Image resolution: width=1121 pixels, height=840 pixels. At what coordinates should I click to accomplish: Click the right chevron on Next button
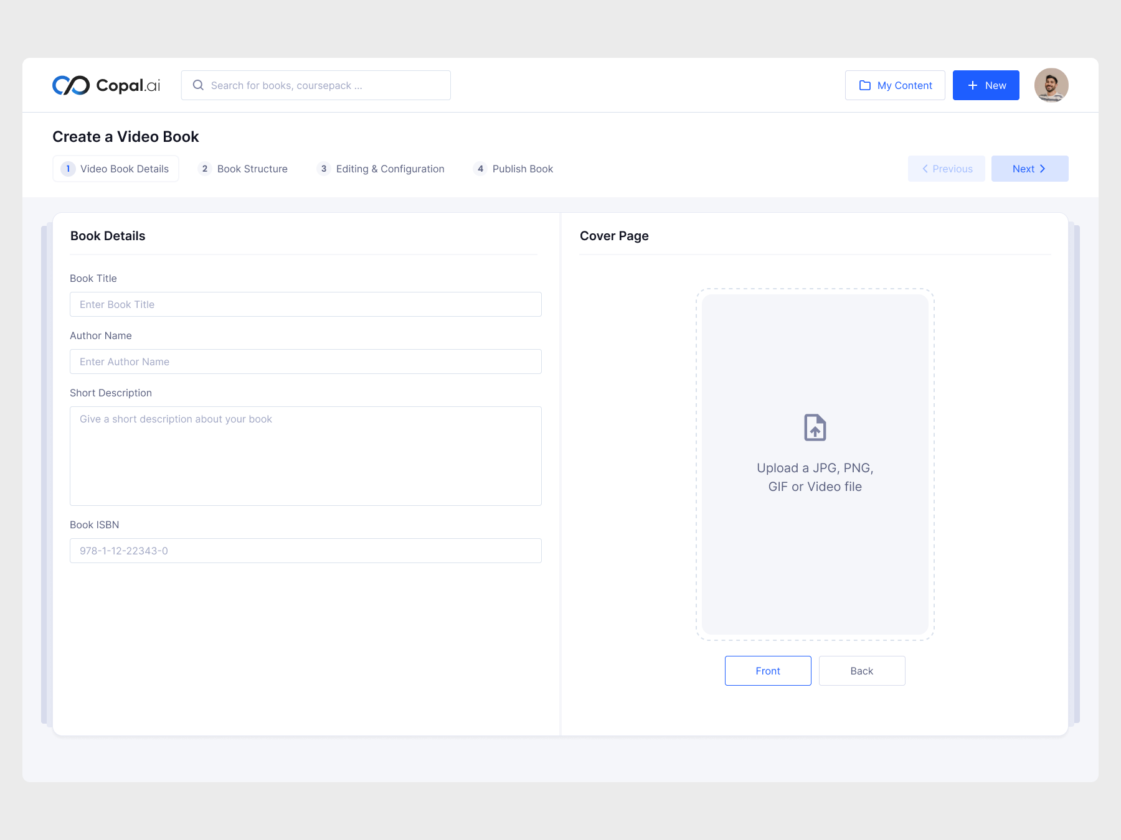click(1043, 169)
